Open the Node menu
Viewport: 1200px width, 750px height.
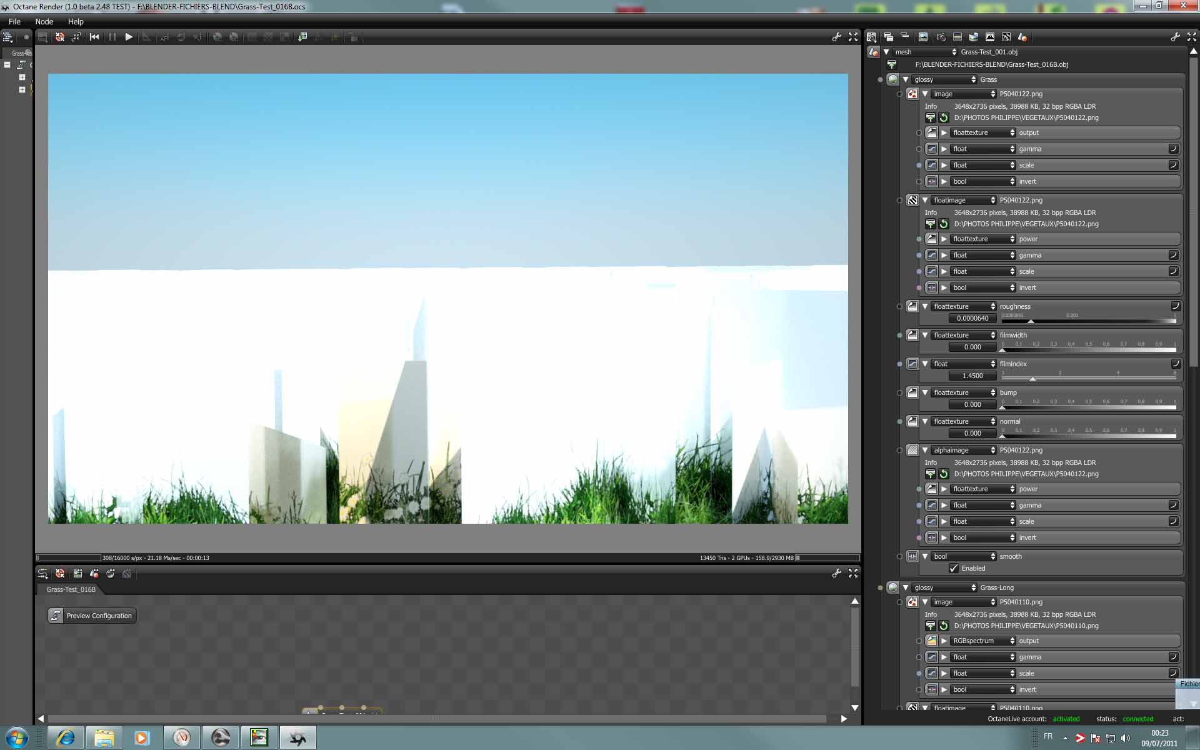click(44, 21)
